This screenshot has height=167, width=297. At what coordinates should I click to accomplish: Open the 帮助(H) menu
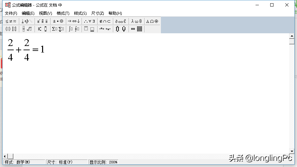coord(115,13)
